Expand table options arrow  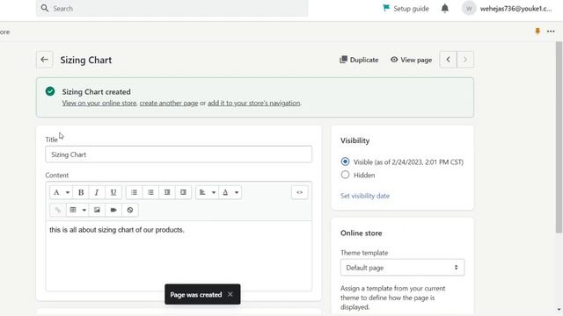point(84,210)
